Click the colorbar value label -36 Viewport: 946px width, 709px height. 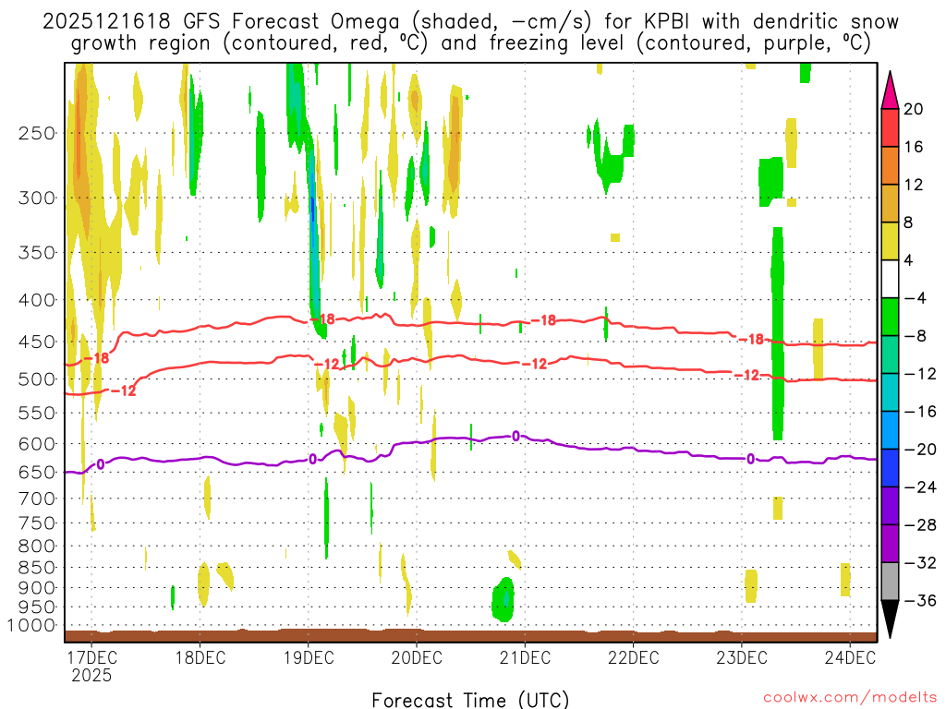coord(920,600)
